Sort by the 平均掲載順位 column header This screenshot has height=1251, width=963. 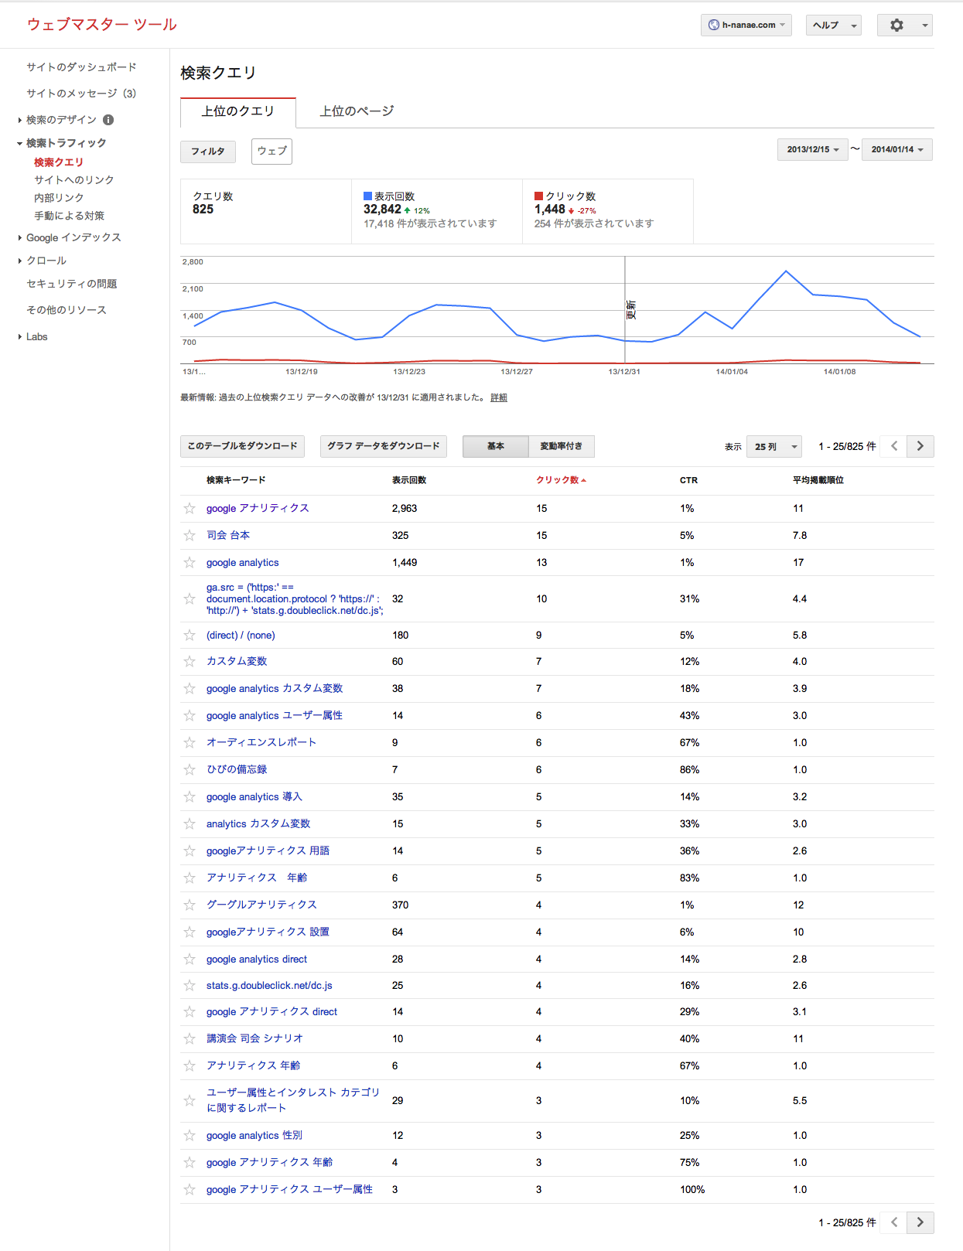click(818, 480)
